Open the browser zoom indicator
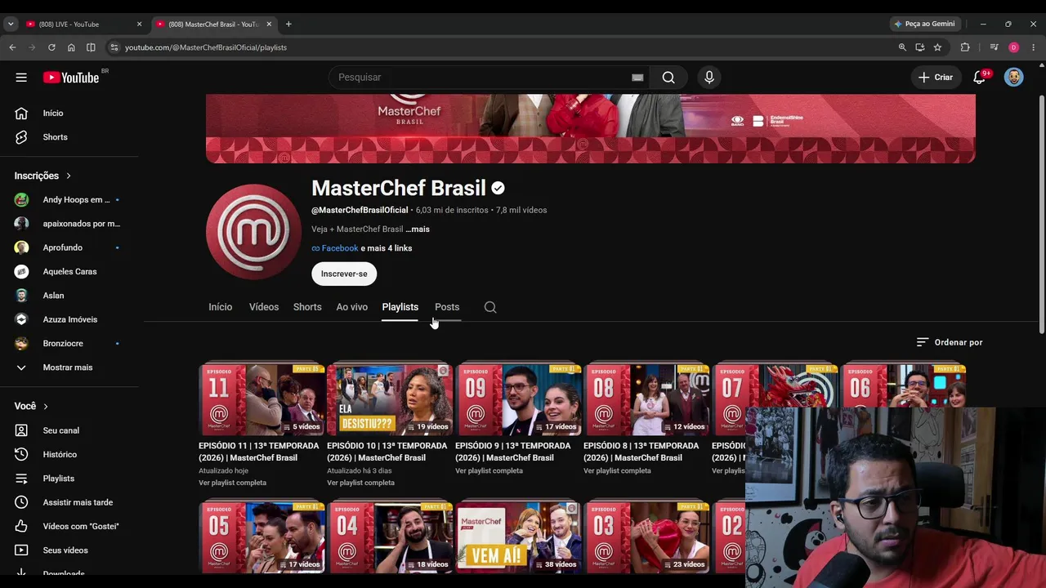 tap(902, 47)
